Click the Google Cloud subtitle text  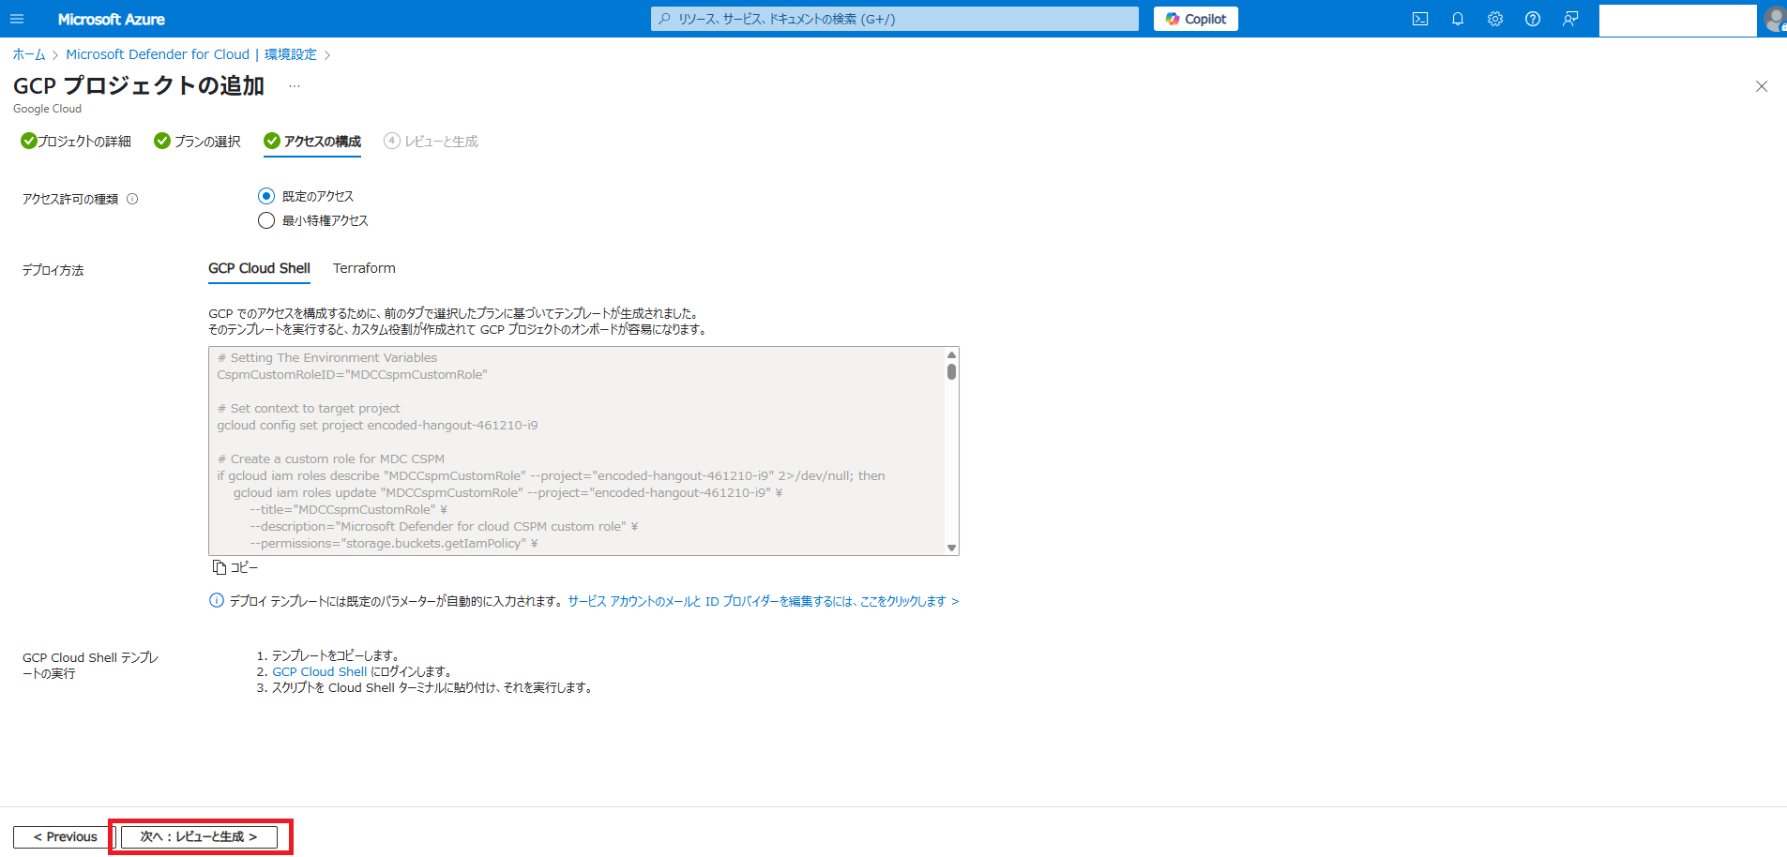coord(47,109)
